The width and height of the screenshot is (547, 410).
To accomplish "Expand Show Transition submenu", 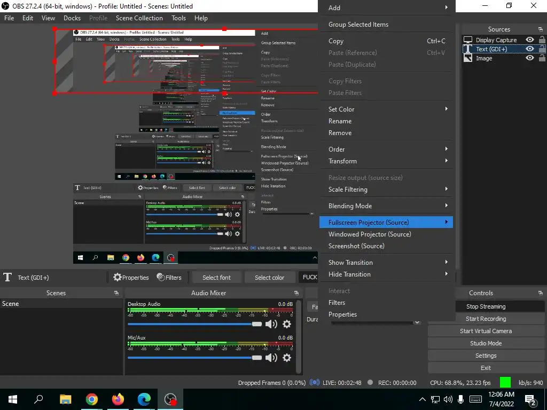I will tap(386, 262).
